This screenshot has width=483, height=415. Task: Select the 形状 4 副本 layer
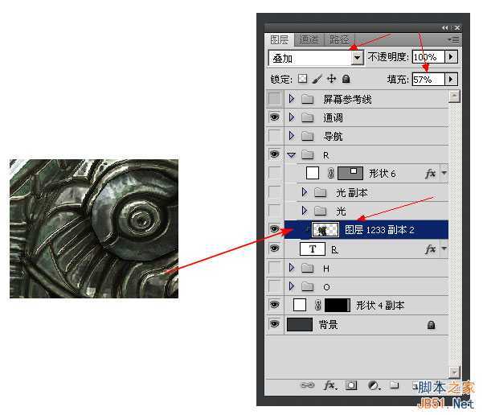click(380, 306)
